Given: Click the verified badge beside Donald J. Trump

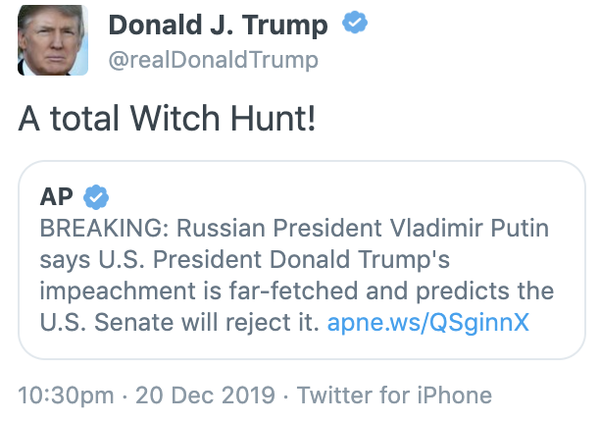Looking at the screenshot, I should point(354,23).
